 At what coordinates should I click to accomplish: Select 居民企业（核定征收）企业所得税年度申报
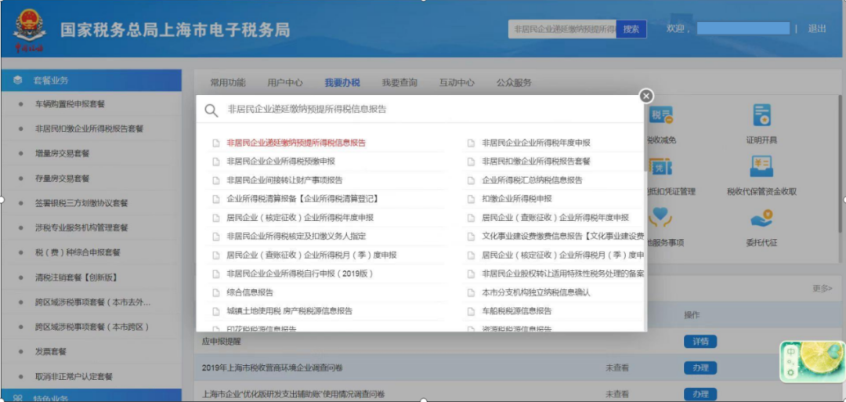tap(300, 218)
